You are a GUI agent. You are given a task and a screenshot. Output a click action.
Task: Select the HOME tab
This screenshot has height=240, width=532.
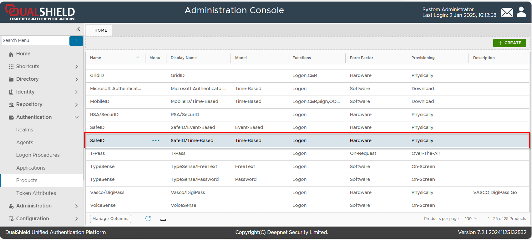click(x=101, y=30)
